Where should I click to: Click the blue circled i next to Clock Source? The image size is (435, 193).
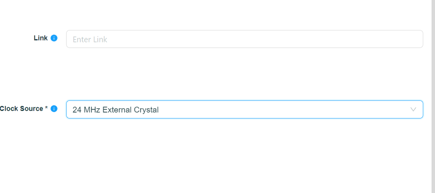pyautogui.click(x=54, y=109)
